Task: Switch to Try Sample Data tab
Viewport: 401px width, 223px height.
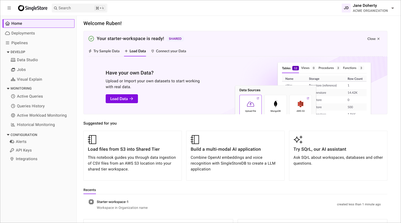Action: (104, 51)
